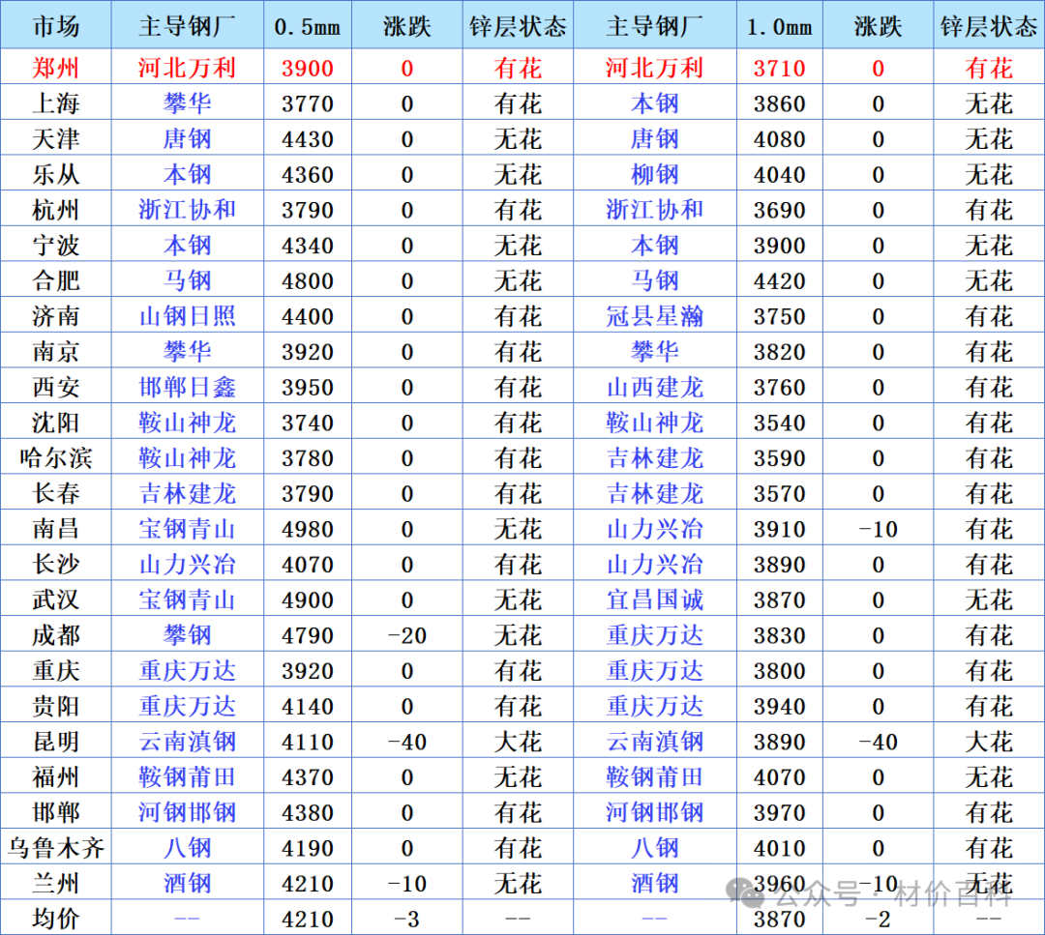Image resolution: width=1045 pixels, height=935 pixels.
Task: Click price 4190 in 乌鲁木齐 row
Action: (308, 848)
